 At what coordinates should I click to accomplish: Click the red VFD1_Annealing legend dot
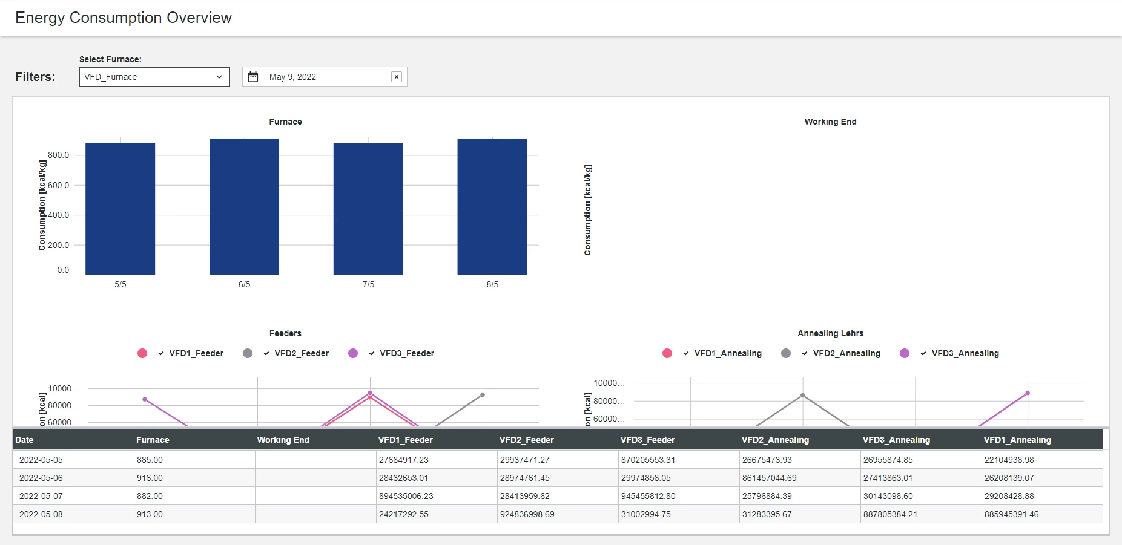pyautogui.click(x=667, y=353)
